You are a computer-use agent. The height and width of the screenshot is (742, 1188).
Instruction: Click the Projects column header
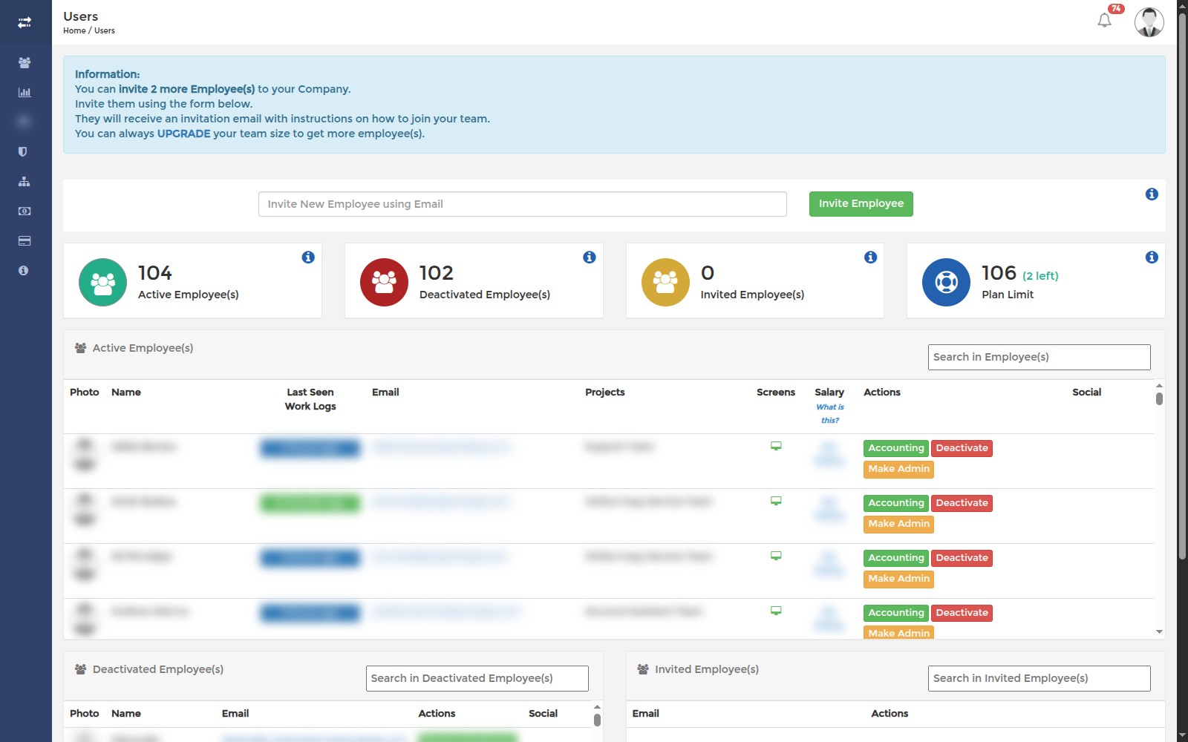click(x=604, y=393)
